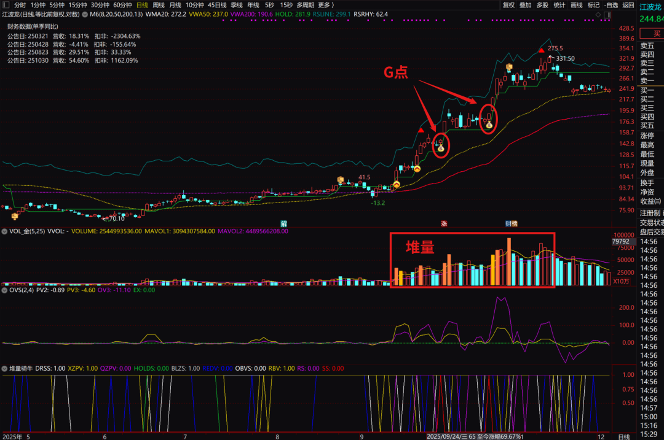The image size is (664, 440).
Task: Click the 复权 adjustment button
Action: tap(508, 5)
